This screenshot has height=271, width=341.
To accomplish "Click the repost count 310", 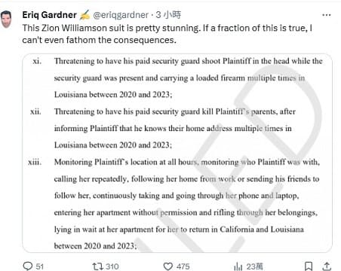I will click(112, 266).
